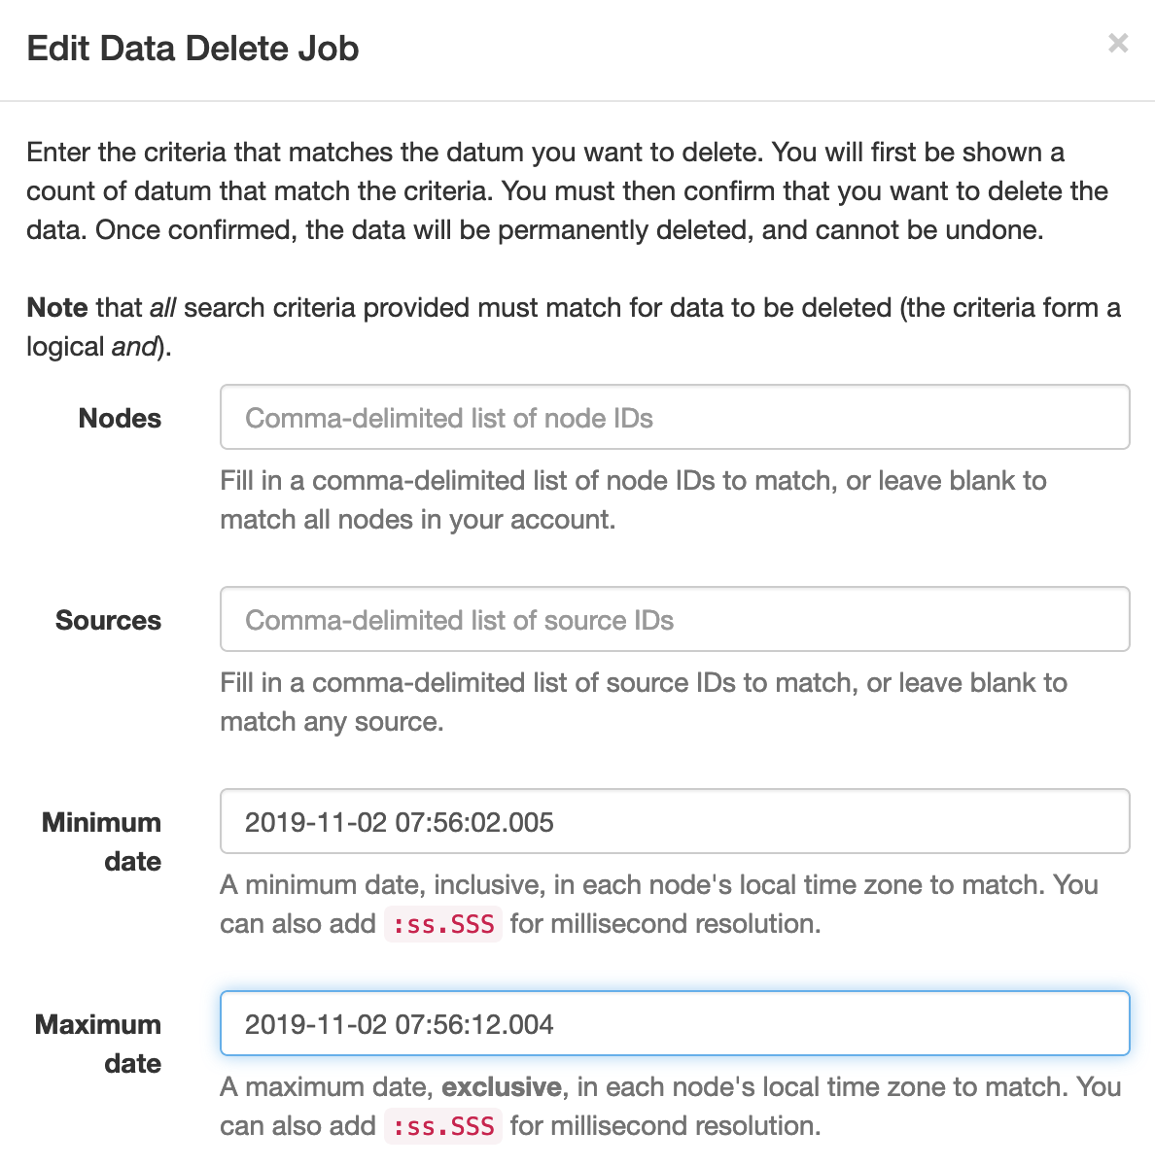The image size is (1155, 1166).
Task: Place cursor in Maximum date field
Action: coord(675,1023)
